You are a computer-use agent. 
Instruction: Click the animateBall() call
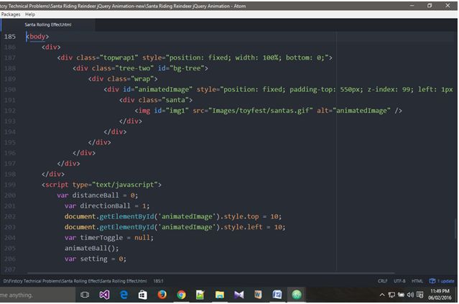point(92,249)
